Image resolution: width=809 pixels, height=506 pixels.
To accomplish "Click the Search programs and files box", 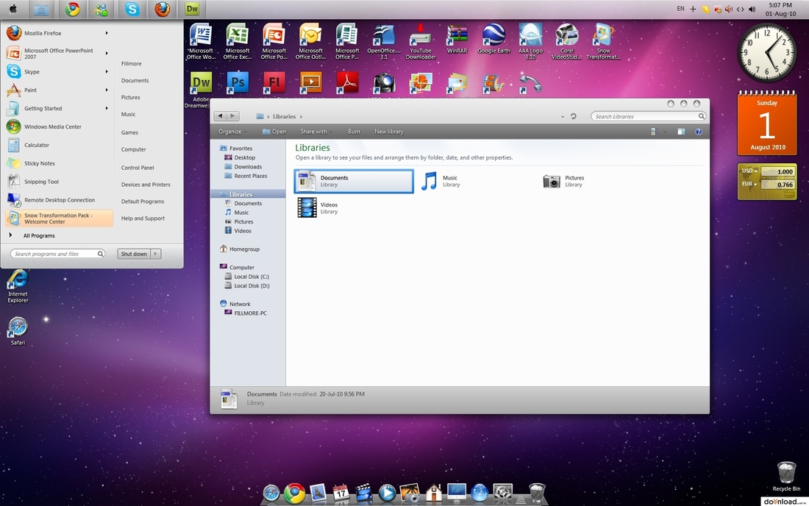I will 58,254.
